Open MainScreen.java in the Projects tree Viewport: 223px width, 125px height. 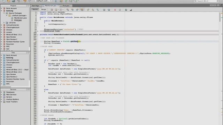(20, 18)
